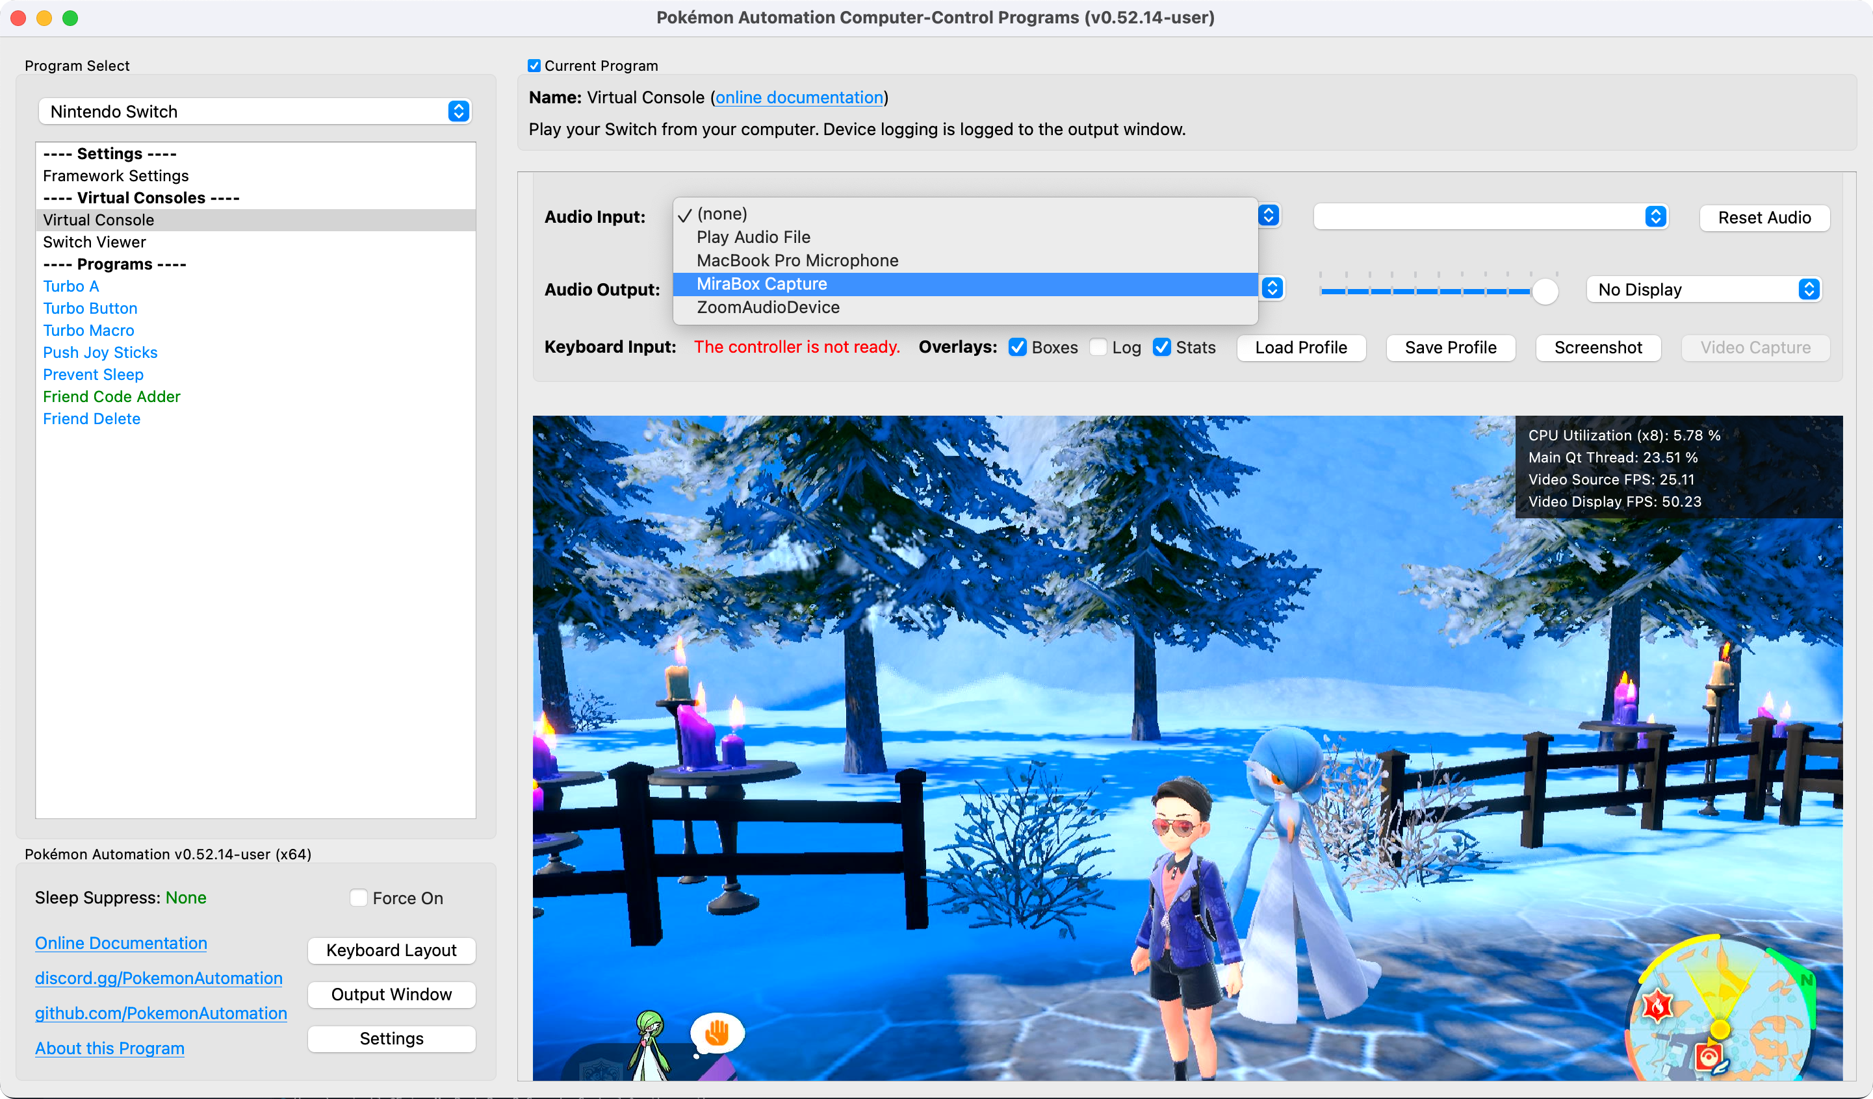The image size is (1873, 1099).
Task: Open the No Display dropdown
Action: click(1703, 289)
